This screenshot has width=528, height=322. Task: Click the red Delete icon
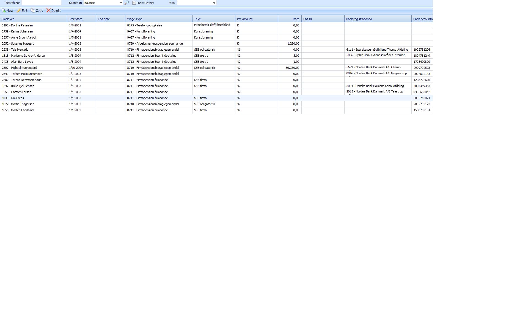click(48, 10)
